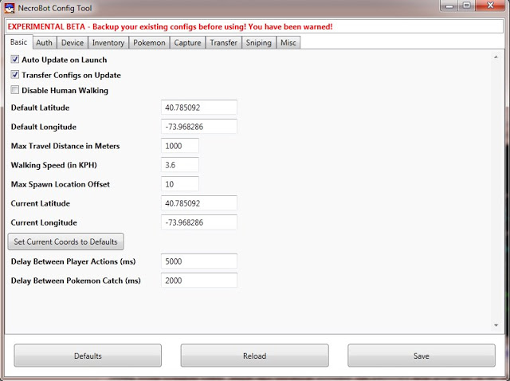Screen dimensions: 510x381
Task: Save the configuration
Action: [x=422, y=355]
